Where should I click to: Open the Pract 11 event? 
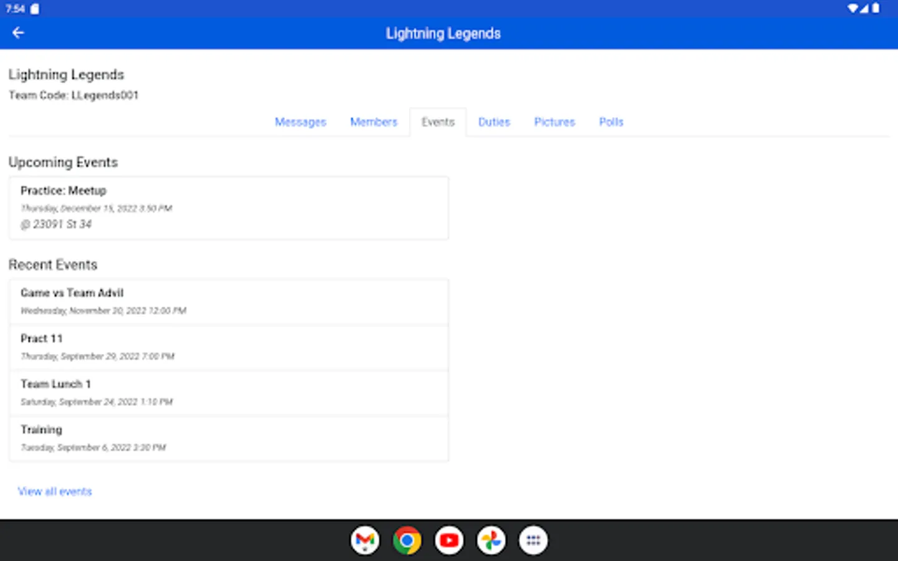point(229,347)
